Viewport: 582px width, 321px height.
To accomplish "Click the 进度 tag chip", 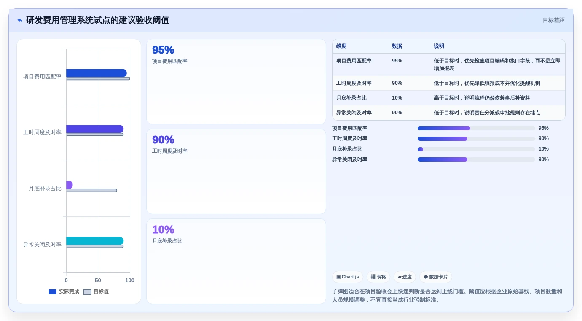I will (x=405, y=277).
